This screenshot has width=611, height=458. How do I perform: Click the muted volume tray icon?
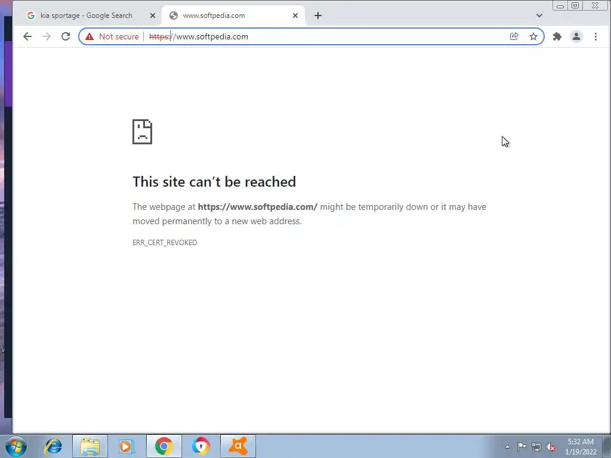click(x=551, y=447)
